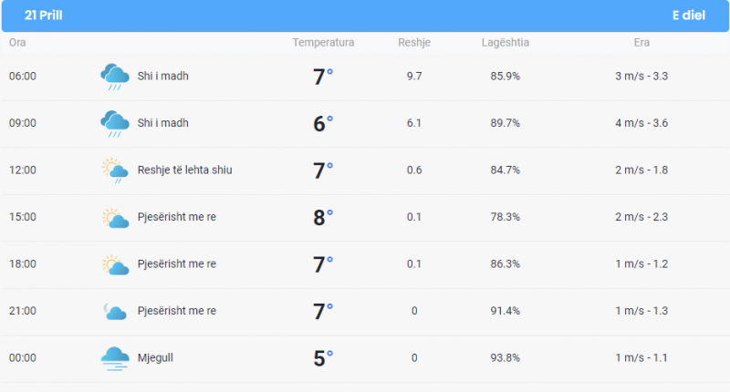Click the partly cloudy icon at 15:00

click(115, 218)
